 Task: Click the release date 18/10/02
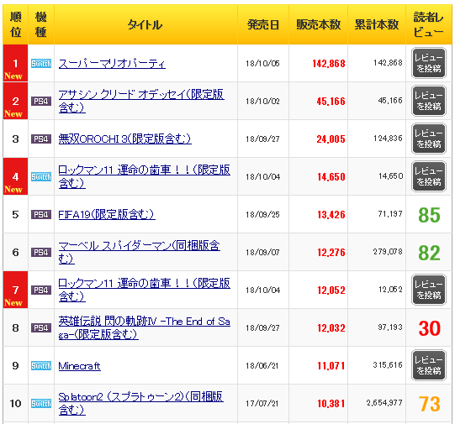(262, 102)
